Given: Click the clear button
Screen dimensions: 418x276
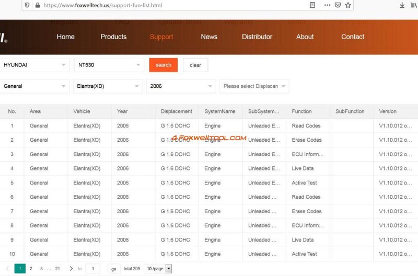Looking at the screenshot, I should click(x=195, y=65).
